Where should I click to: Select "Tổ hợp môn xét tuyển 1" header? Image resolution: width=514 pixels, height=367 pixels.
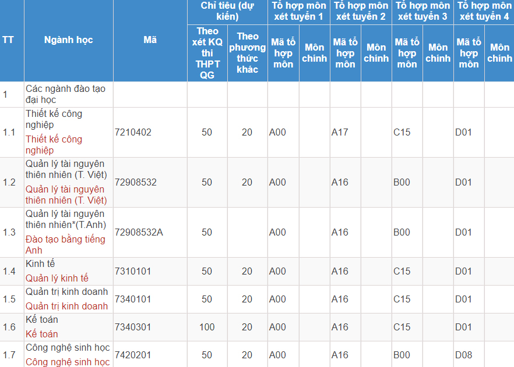tap(298, 11)
